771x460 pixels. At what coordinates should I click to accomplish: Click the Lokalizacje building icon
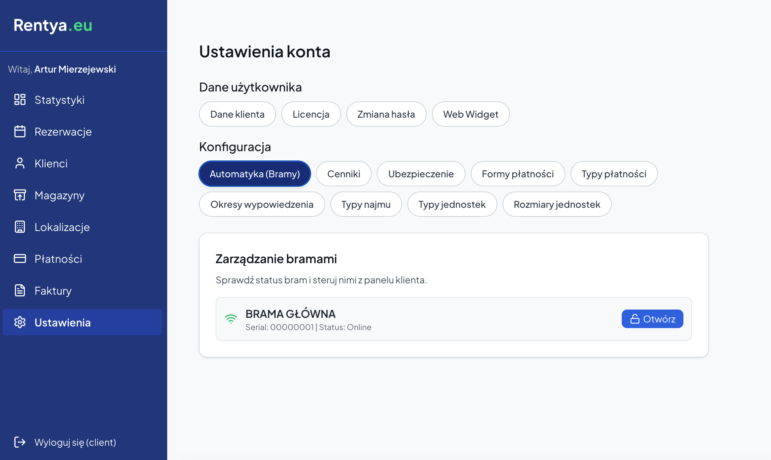coord(20,227)
